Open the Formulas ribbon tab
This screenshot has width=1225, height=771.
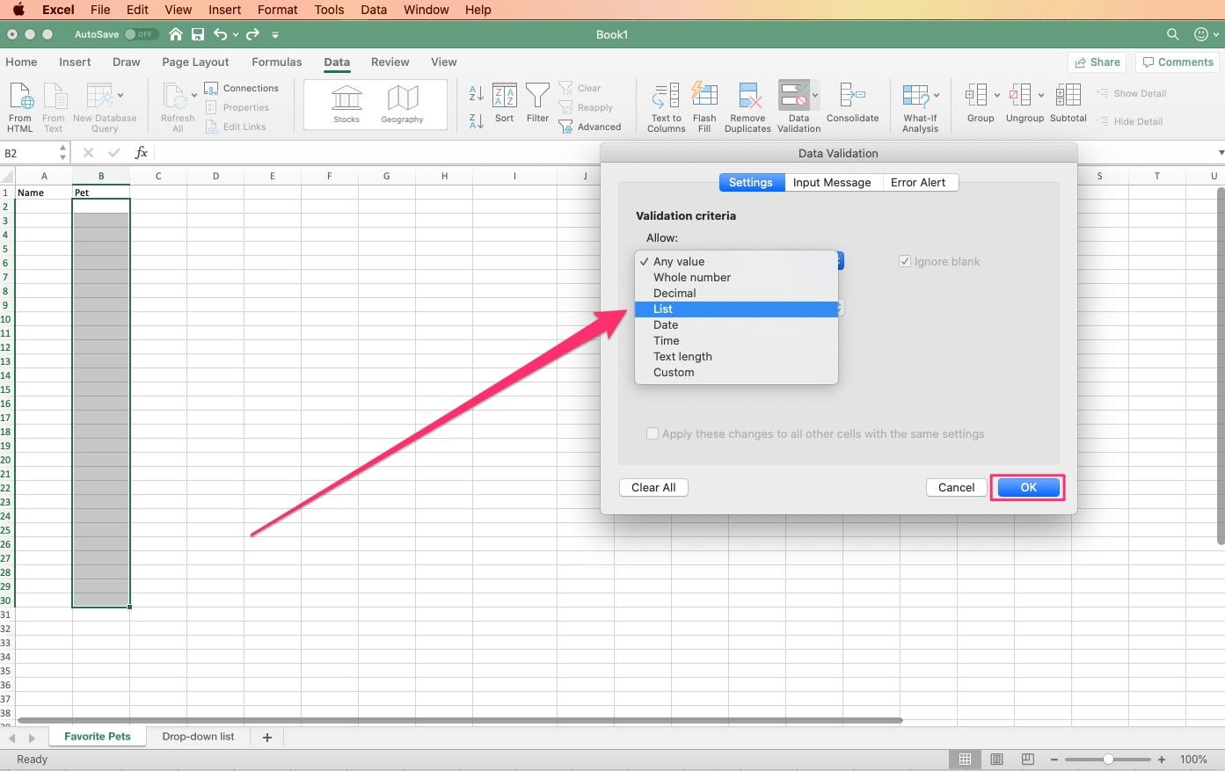coord(276,62)
